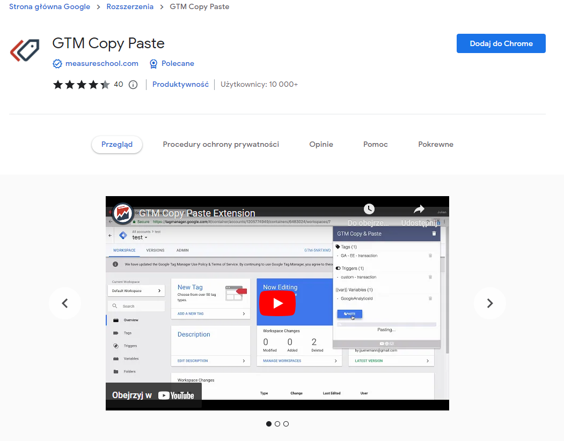Click the rating count 40

point(119,84)
